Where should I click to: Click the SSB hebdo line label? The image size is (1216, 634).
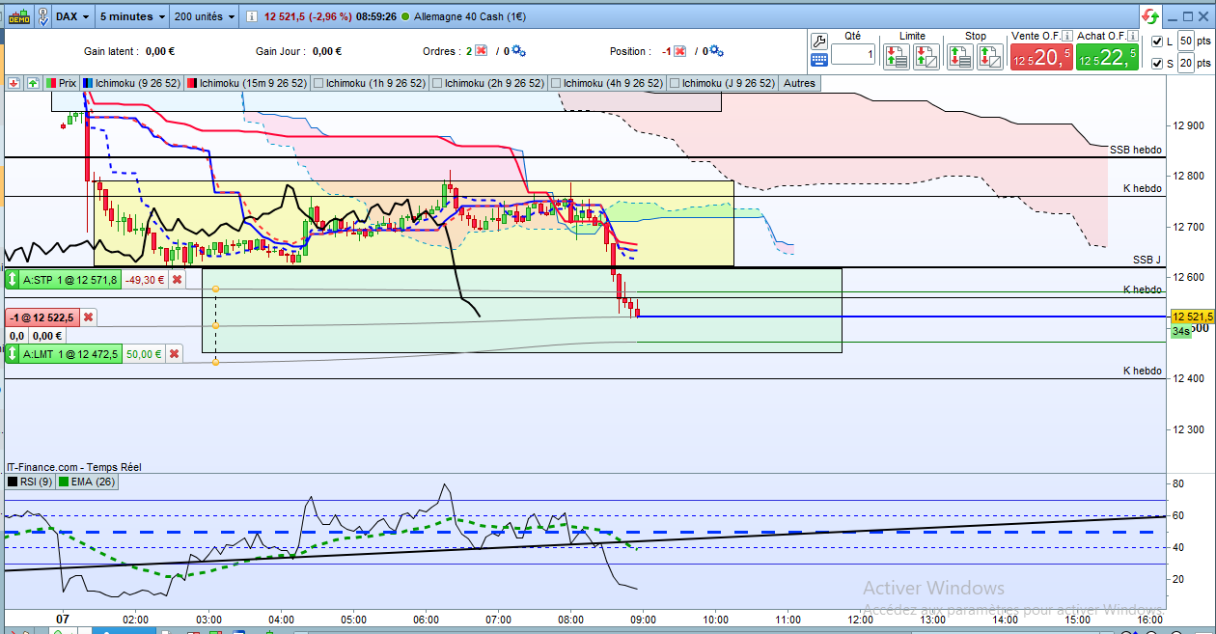1135,150
